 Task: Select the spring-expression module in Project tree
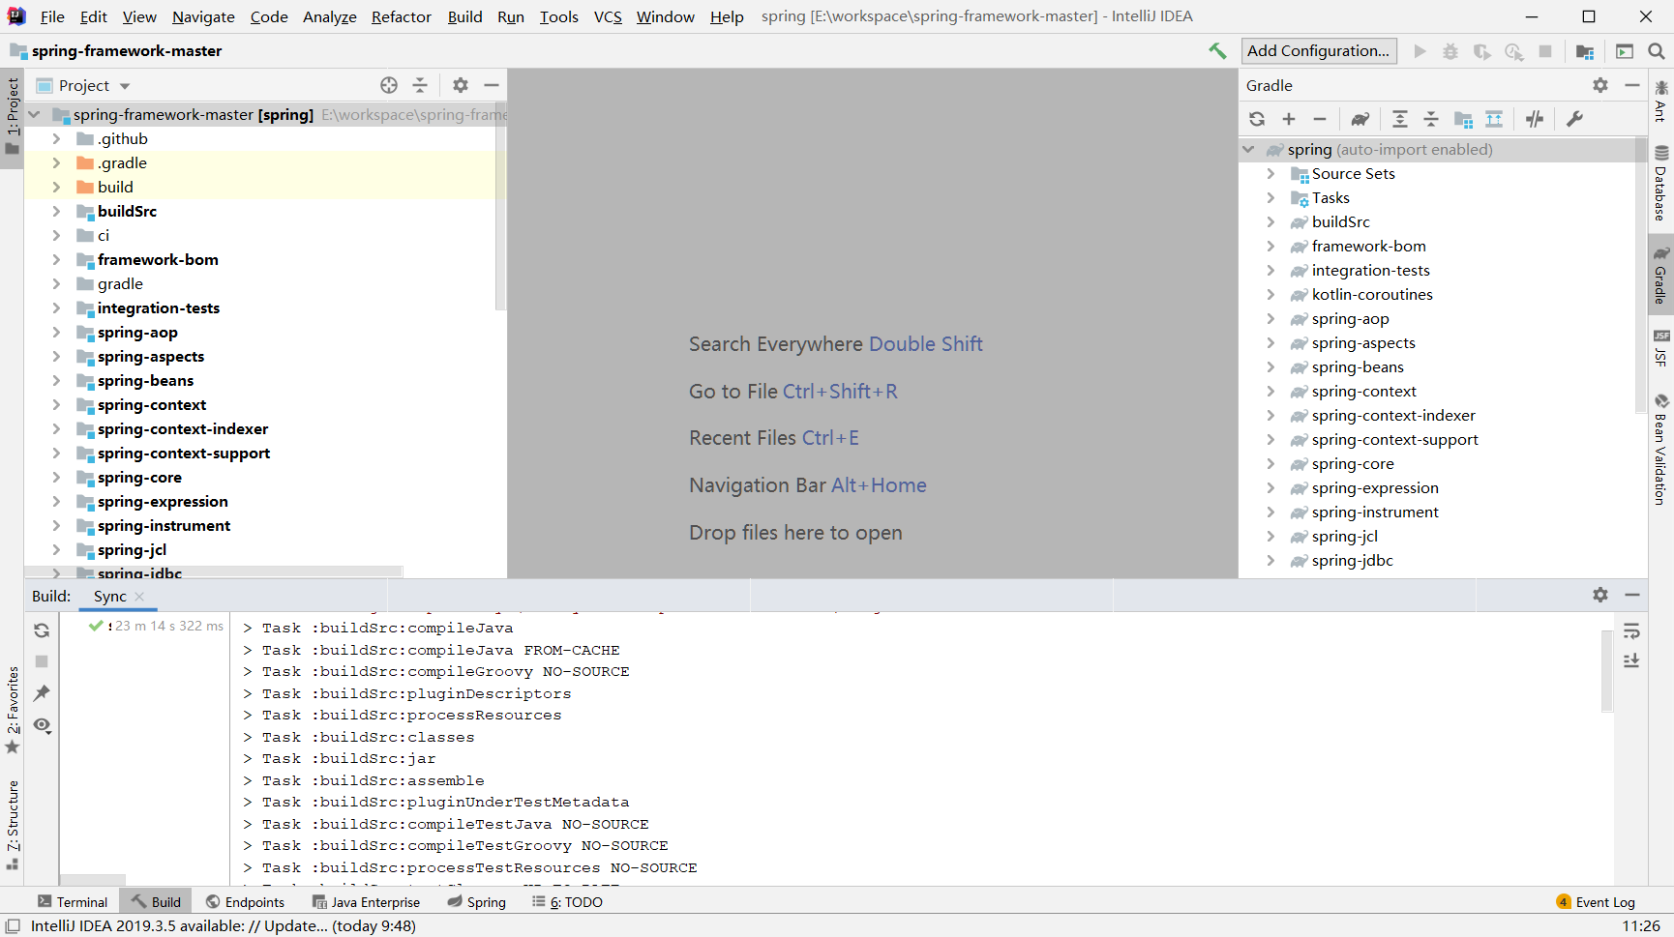163,501
